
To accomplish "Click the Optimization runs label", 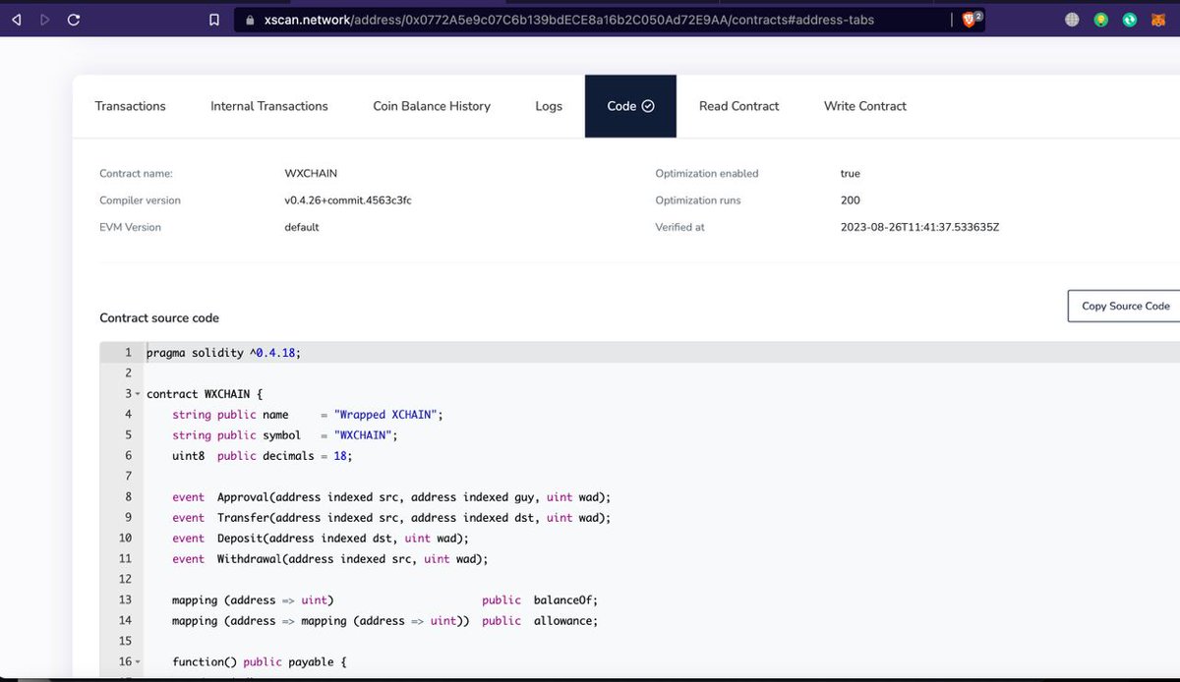I will point(698,200).
